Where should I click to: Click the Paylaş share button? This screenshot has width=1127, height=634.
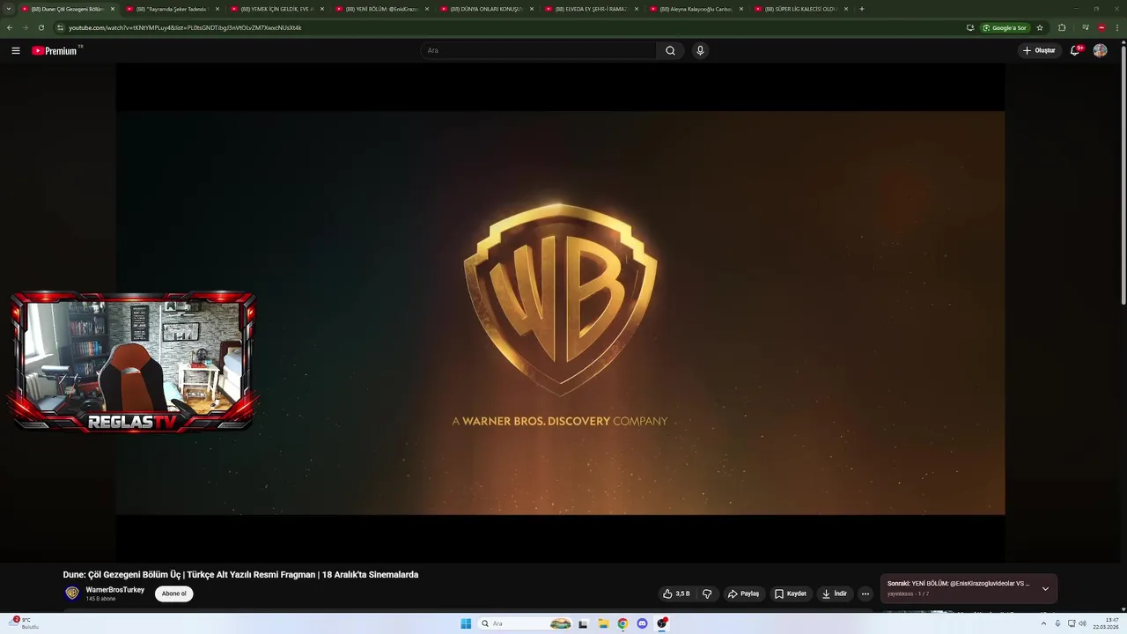click(743, 593)
